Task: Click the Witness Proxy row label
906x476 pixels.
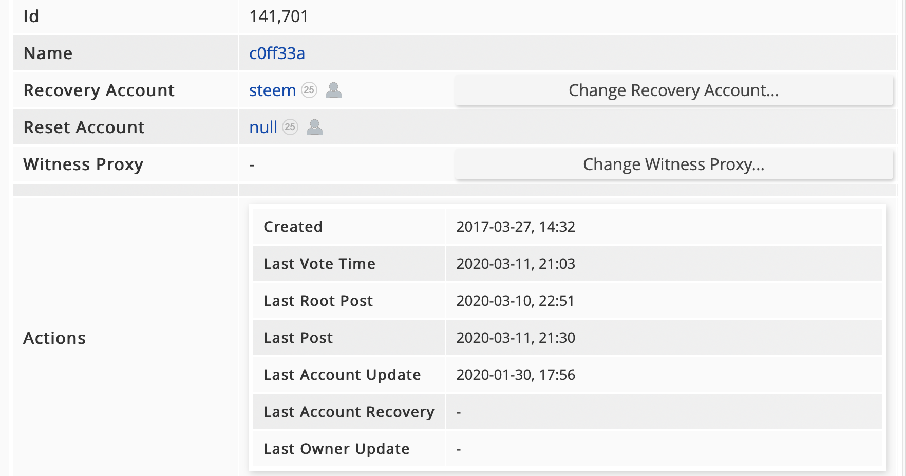Action: pos(83,164)
